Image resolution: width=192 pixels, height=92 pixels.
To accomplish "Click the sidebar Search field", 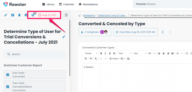I will pyautogui.click(x=35, y=54).
